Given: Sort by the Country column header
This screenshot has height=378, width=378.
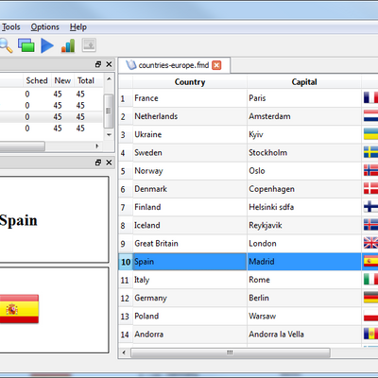Looking at the screenshot, I should point(190,82).
